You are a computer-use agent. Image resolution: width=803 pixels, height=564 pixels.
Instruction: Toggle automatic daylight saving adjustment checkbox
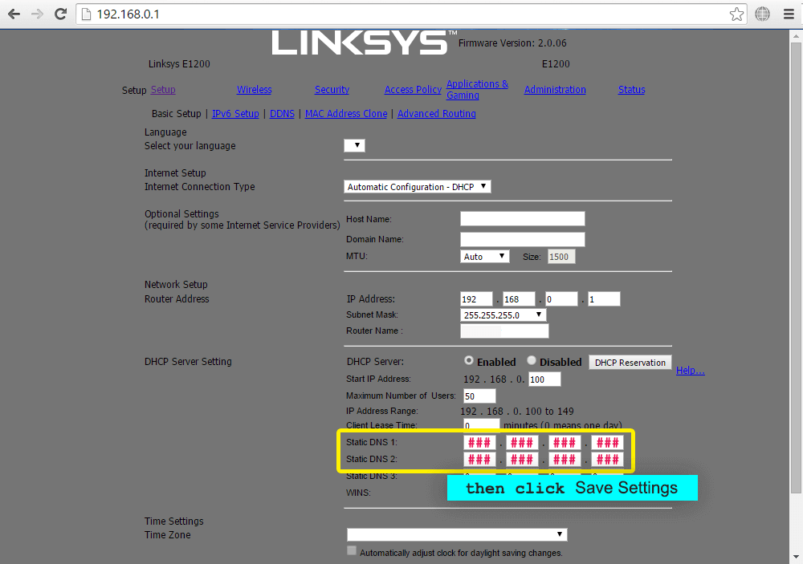(352, 550)
